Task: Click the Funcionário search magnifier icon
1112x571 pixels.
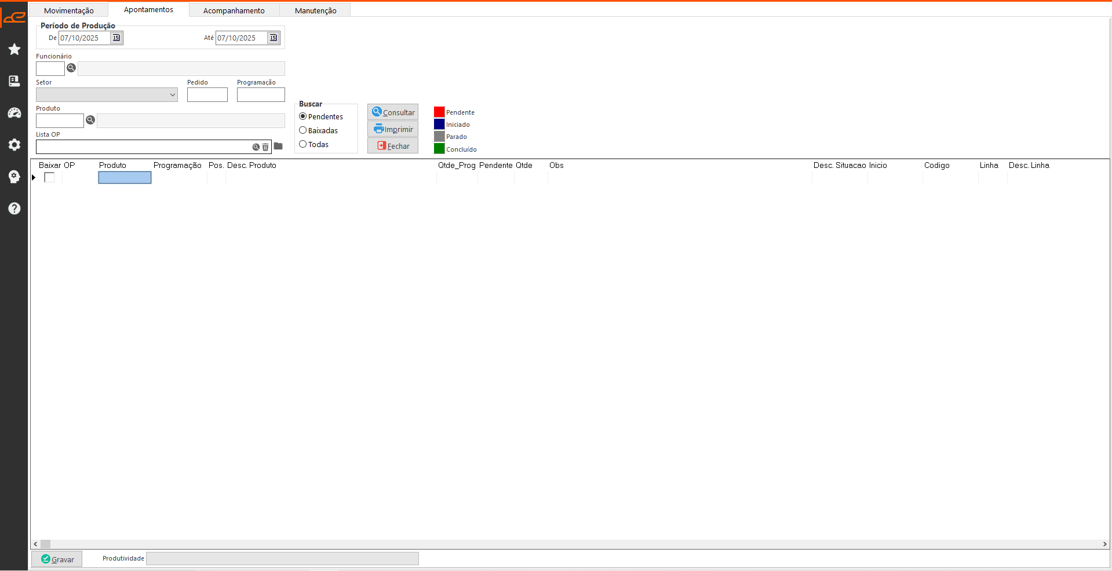Action: (71, 68)
